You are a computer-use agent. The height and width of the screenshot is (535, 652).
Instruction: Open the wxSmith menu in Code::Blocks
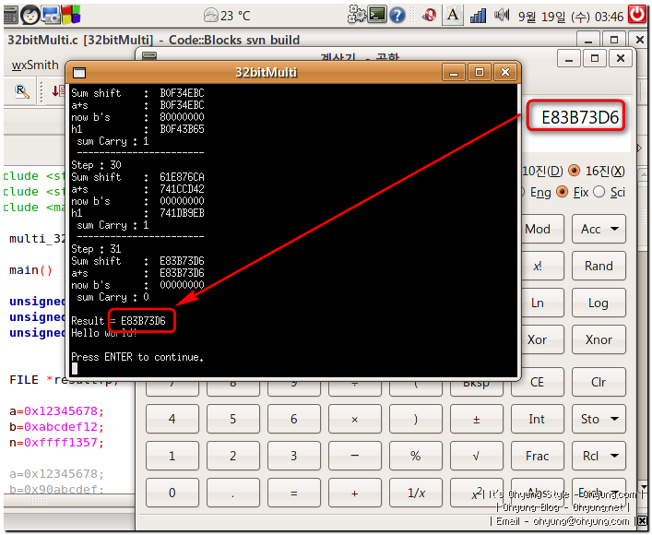point(35,65)
